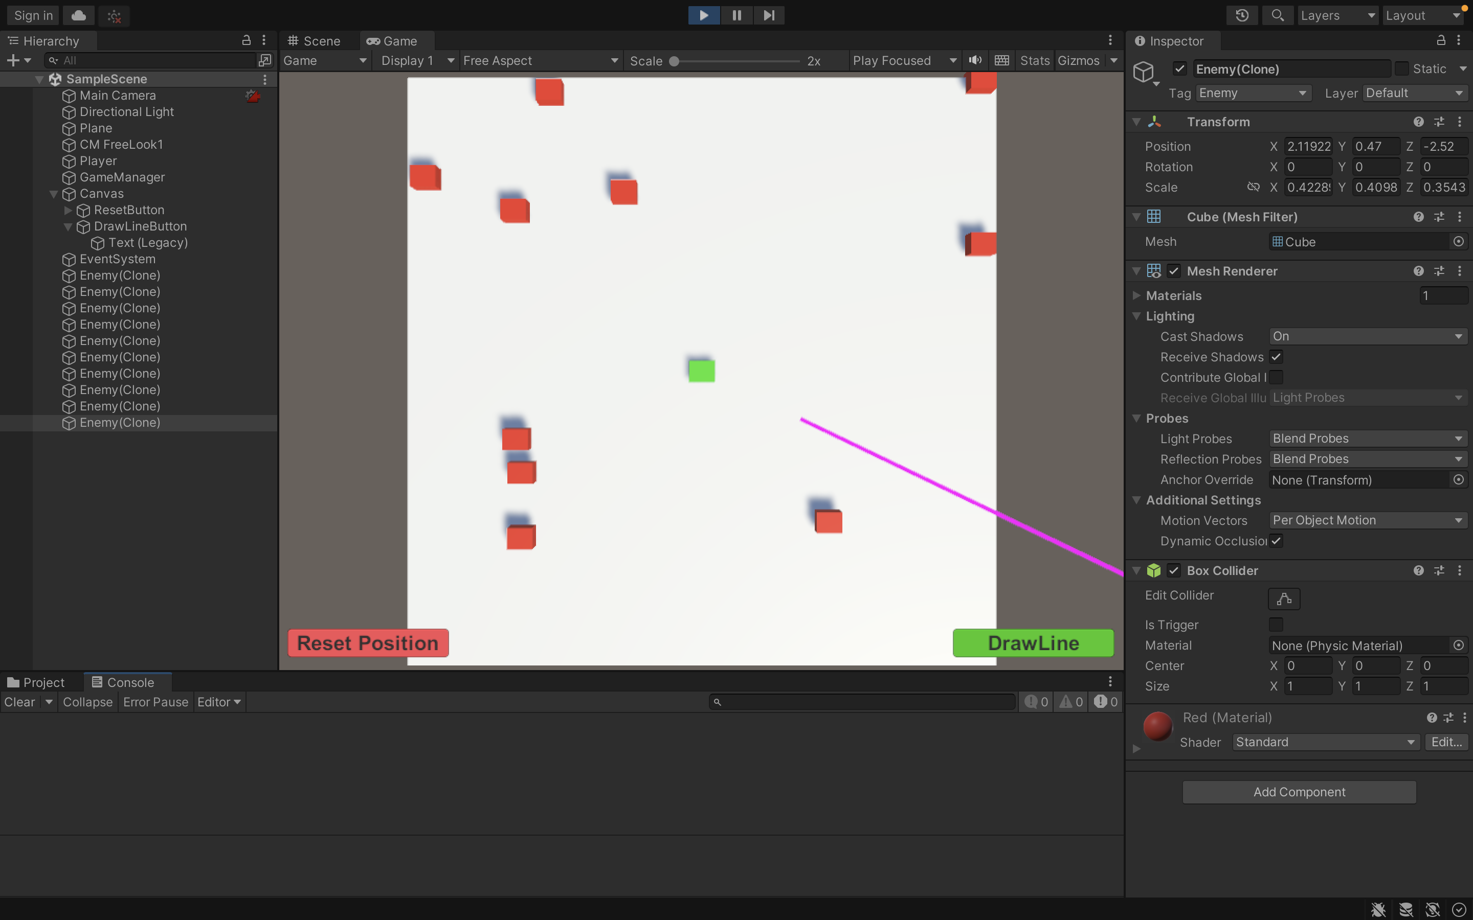Viewport: 1473px width, 920px height.
Task: Click the Game view Scale slider handle
Action: 674,61
